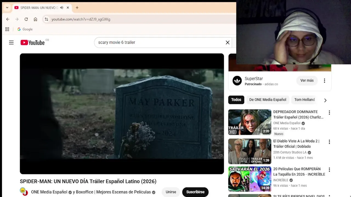Go back to the previous page
The image size is (351, 197).
pos(8,19)
